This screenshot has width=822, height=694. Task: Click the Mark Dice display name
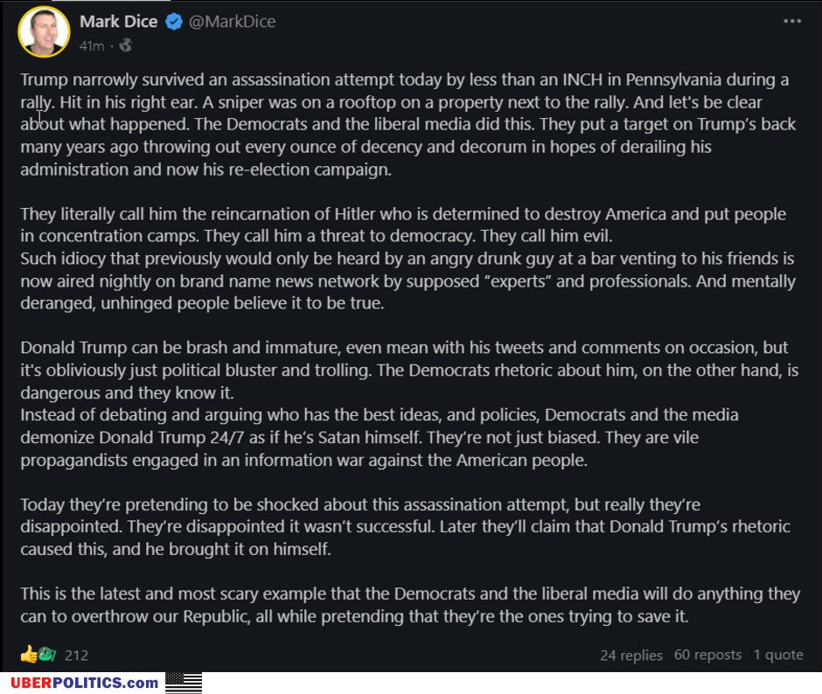(118, 22)
